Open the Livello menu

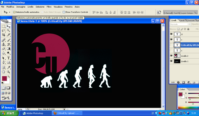coord(30,7)
